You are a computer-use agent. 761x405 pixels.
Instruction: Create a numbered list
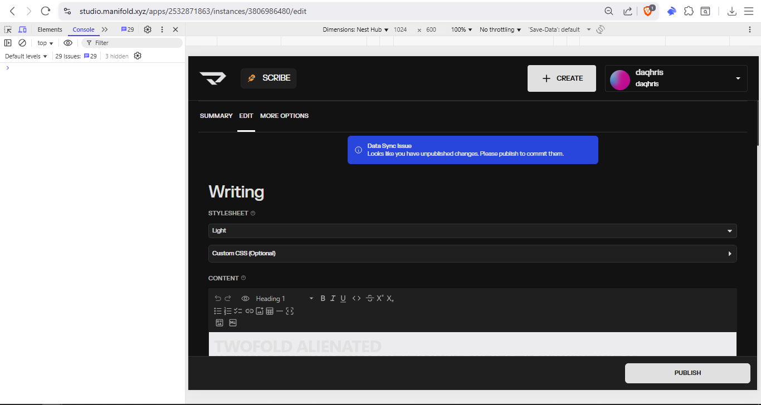click(228, 311)
